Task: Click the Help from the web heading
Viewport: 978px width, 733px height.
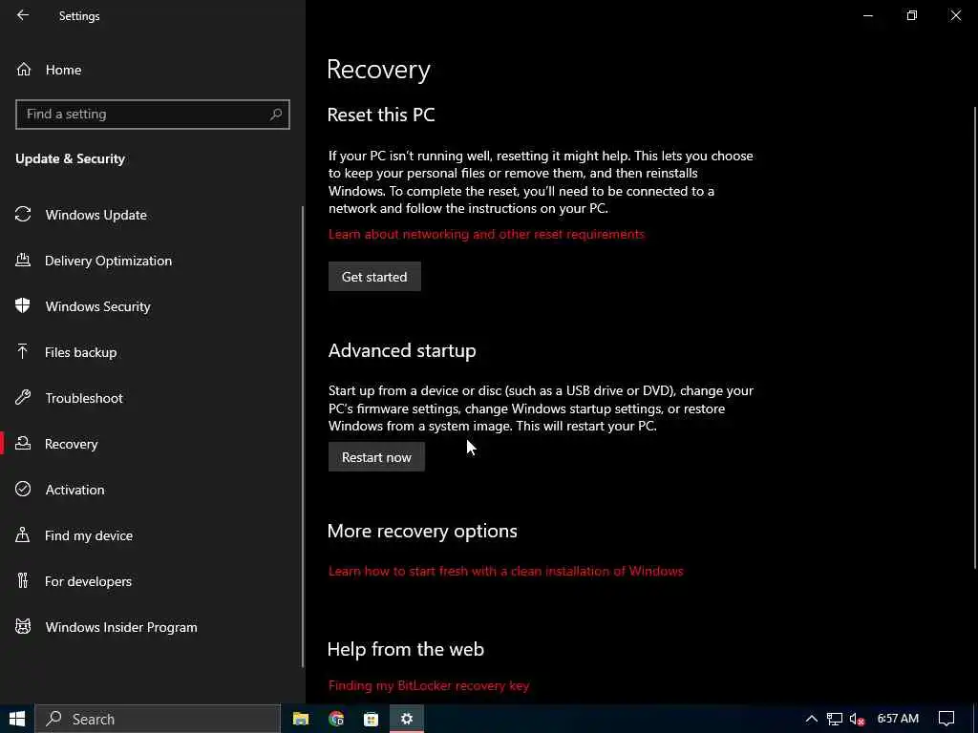Action: pos(405,649)
